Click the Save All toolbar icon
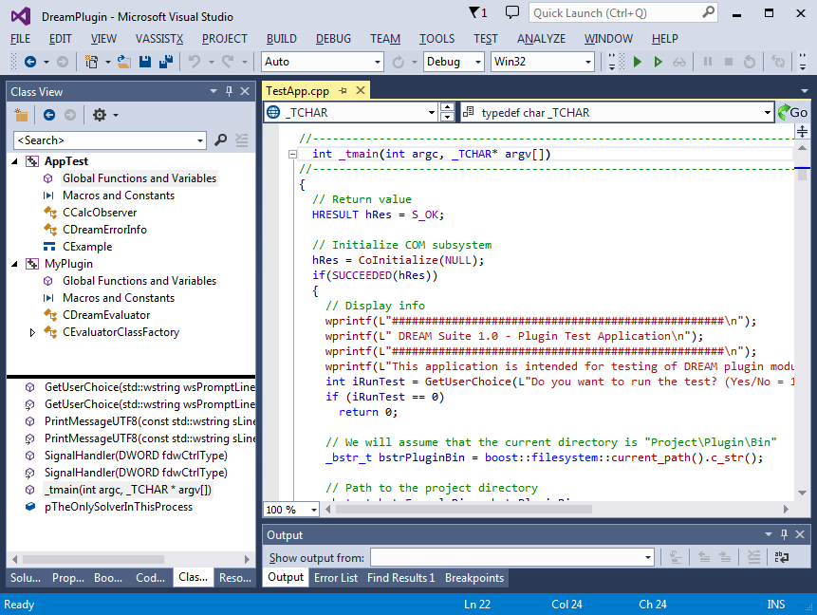 pyautogui.click(x=166, y=62)
